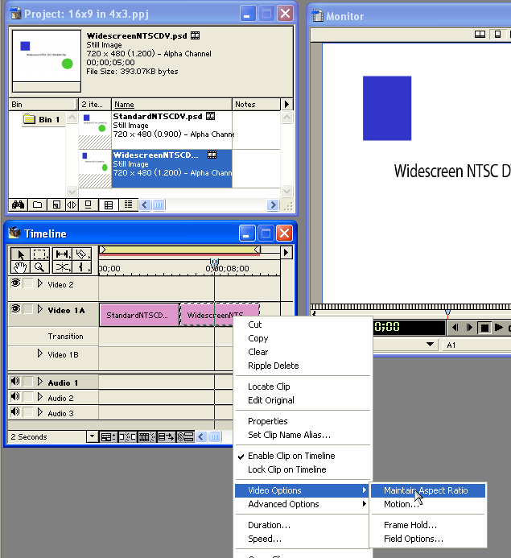Expand the Video 1B track triangle

40,353
